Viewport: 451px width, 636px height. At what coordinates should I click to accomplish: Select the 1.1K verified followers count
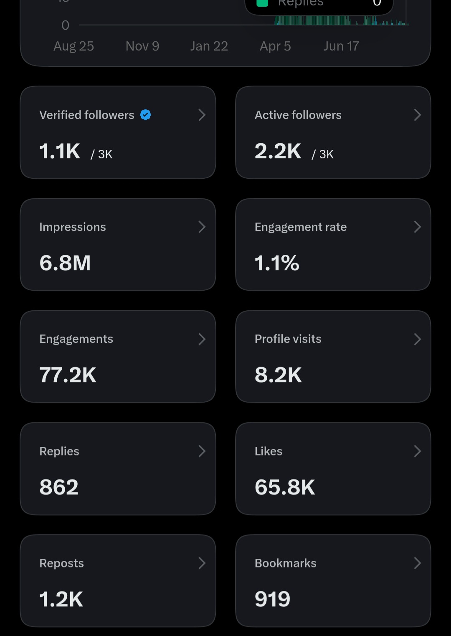click(60, 151)
